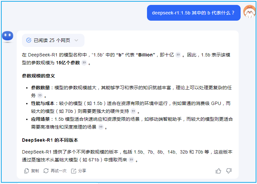This screenshot has height=184, width=257.
Task: Click the bold '性能与成本' bullet label
Action: click(43, 103)
